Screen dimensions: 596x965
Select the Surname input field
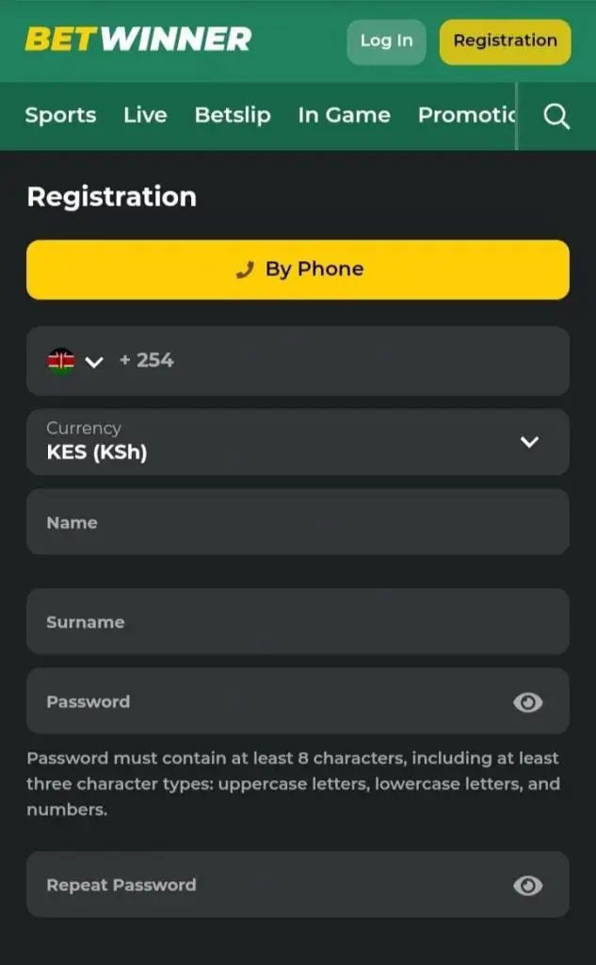click(298, 622)
